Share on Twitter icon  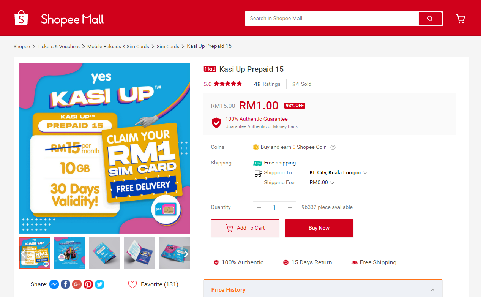(x=100, y=284)
